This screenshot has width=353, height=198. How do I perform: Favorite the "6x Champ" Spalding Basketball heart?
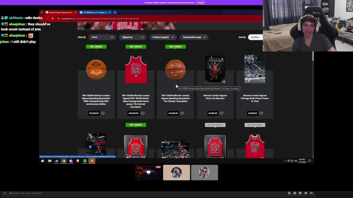tap(182, 113)
